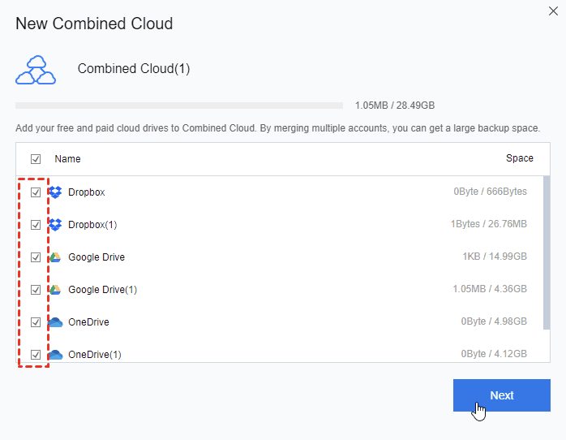
Task: Untick the OneDrive(1) checkbox
Action: click(x=36, y=355)
